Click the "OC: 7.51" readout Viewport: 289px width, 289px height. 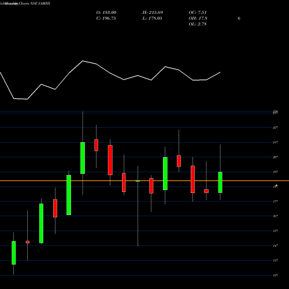[198, 13]
